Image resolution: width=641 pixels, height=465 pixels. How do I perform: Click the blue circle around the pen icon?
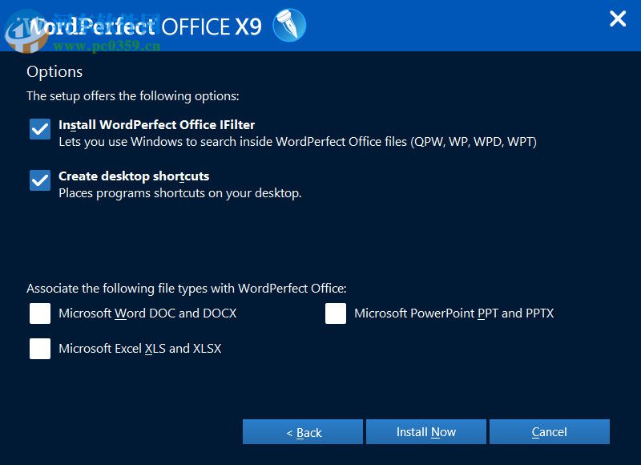(x=289, y=24)
